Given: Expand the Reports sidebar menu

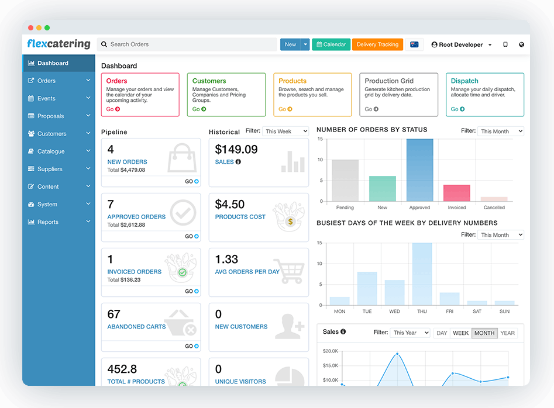Looking at the screenshot, I should pos(59,222).
